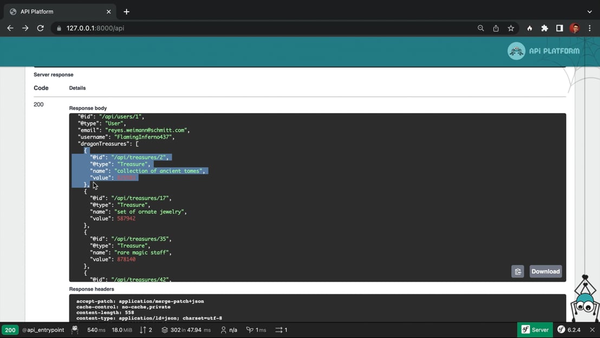600x338 pixels.
Task: Reload the page with the refresh icon
Action: tap(40, 28)
